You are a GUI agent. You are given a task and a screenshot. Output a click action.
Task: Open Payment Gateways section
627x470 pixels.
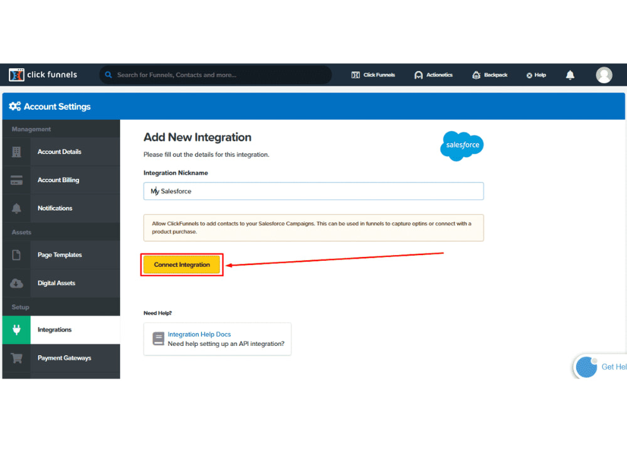pyautogui.click(x=61, y=358)
